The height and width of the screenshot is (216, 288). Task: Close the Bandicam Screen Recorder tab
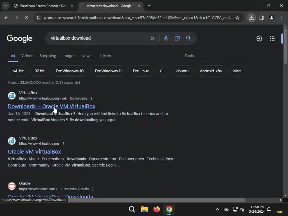coord(72,6)
